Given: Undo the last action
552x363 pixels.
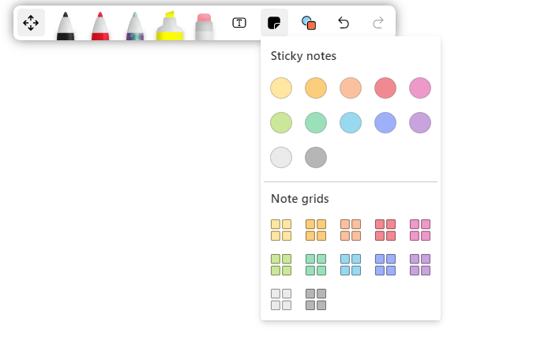Looking at the screenshot, I should (344, 23).
